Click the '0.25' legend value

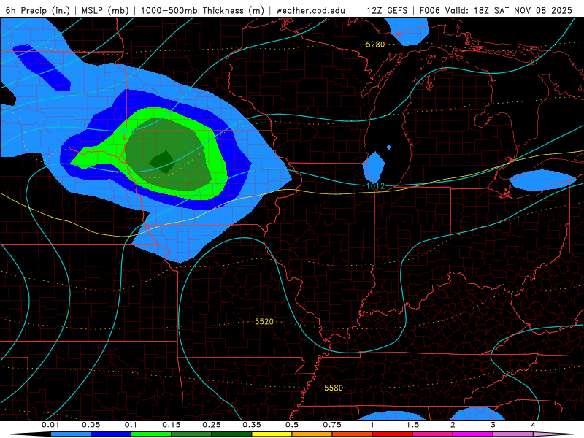212,425
